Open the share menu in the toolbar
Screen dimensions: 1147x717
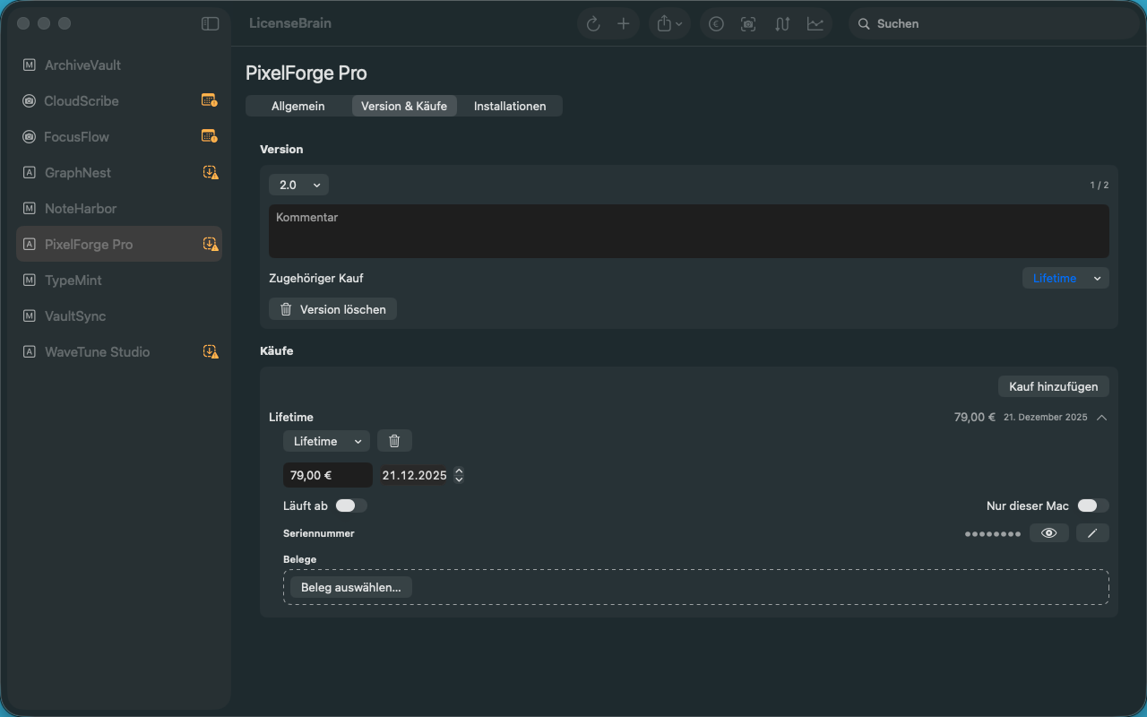click(669, 24)
